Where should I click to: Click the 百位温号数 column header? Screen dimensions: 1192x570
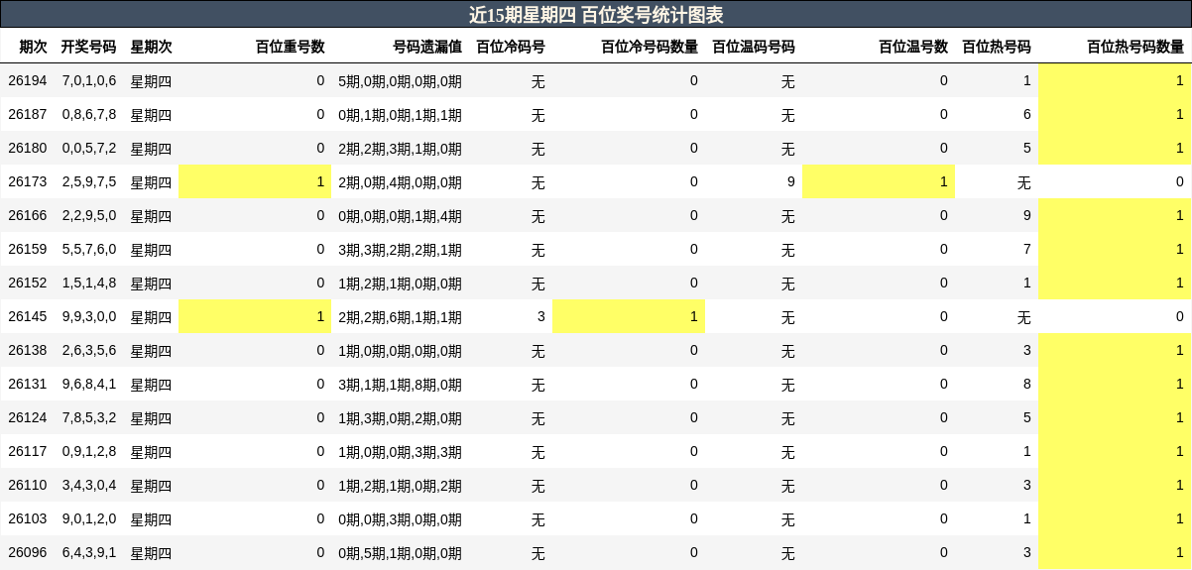tap(913, 47)
